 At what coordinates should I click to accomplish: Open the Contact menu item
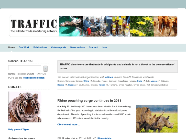(93, 47)
